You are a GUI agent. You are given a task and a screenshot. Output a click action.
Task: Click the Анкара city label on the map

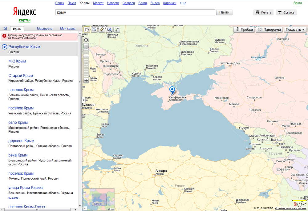point(161,171)
